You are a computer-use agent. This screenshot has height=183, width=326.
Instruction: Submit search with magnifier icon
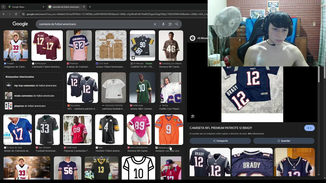pos(177,24)
